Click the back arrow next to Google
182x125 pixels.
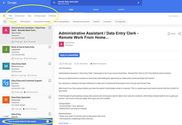[4, 3]
